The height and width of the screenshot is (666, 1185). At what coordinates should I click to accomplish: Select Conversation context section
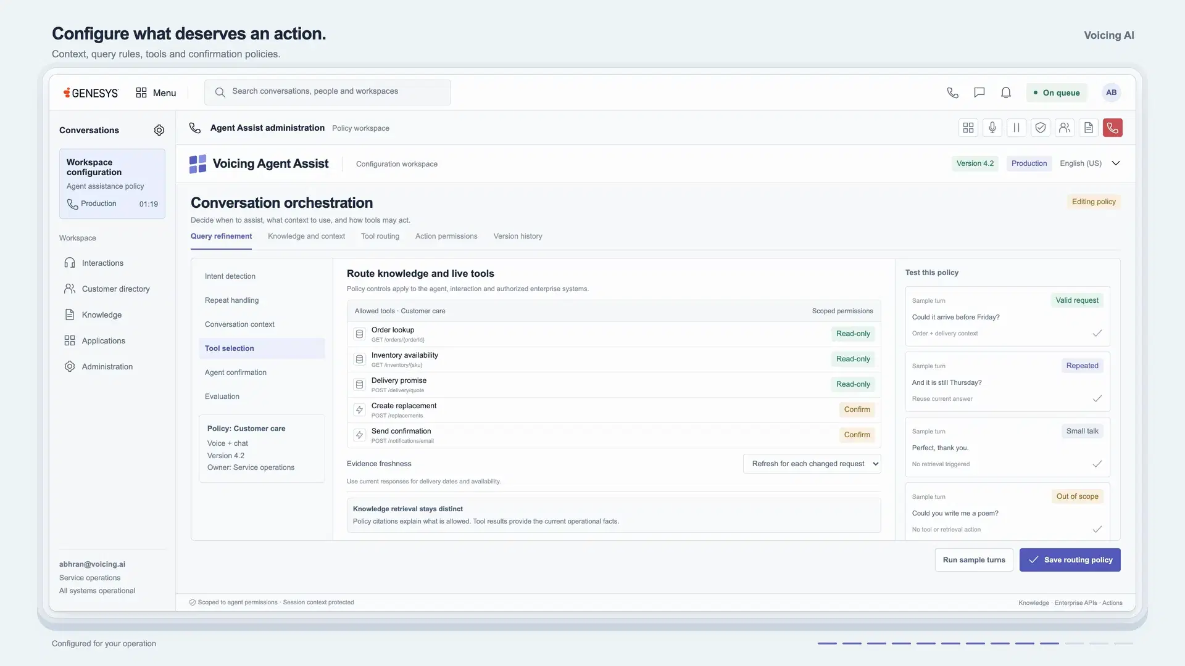(262, 324)
